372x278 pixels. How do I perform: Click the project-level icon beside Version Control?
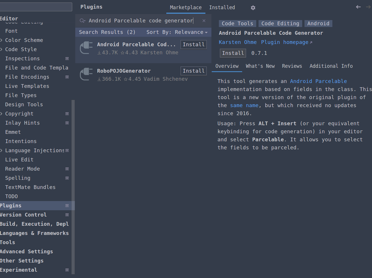(x=67, y=215)
